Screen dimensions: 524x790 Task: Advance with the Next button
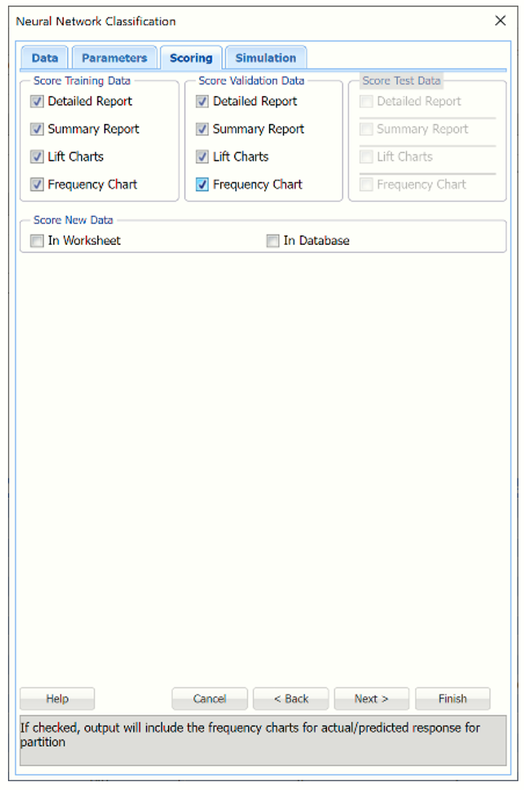[x=371, y=699]
